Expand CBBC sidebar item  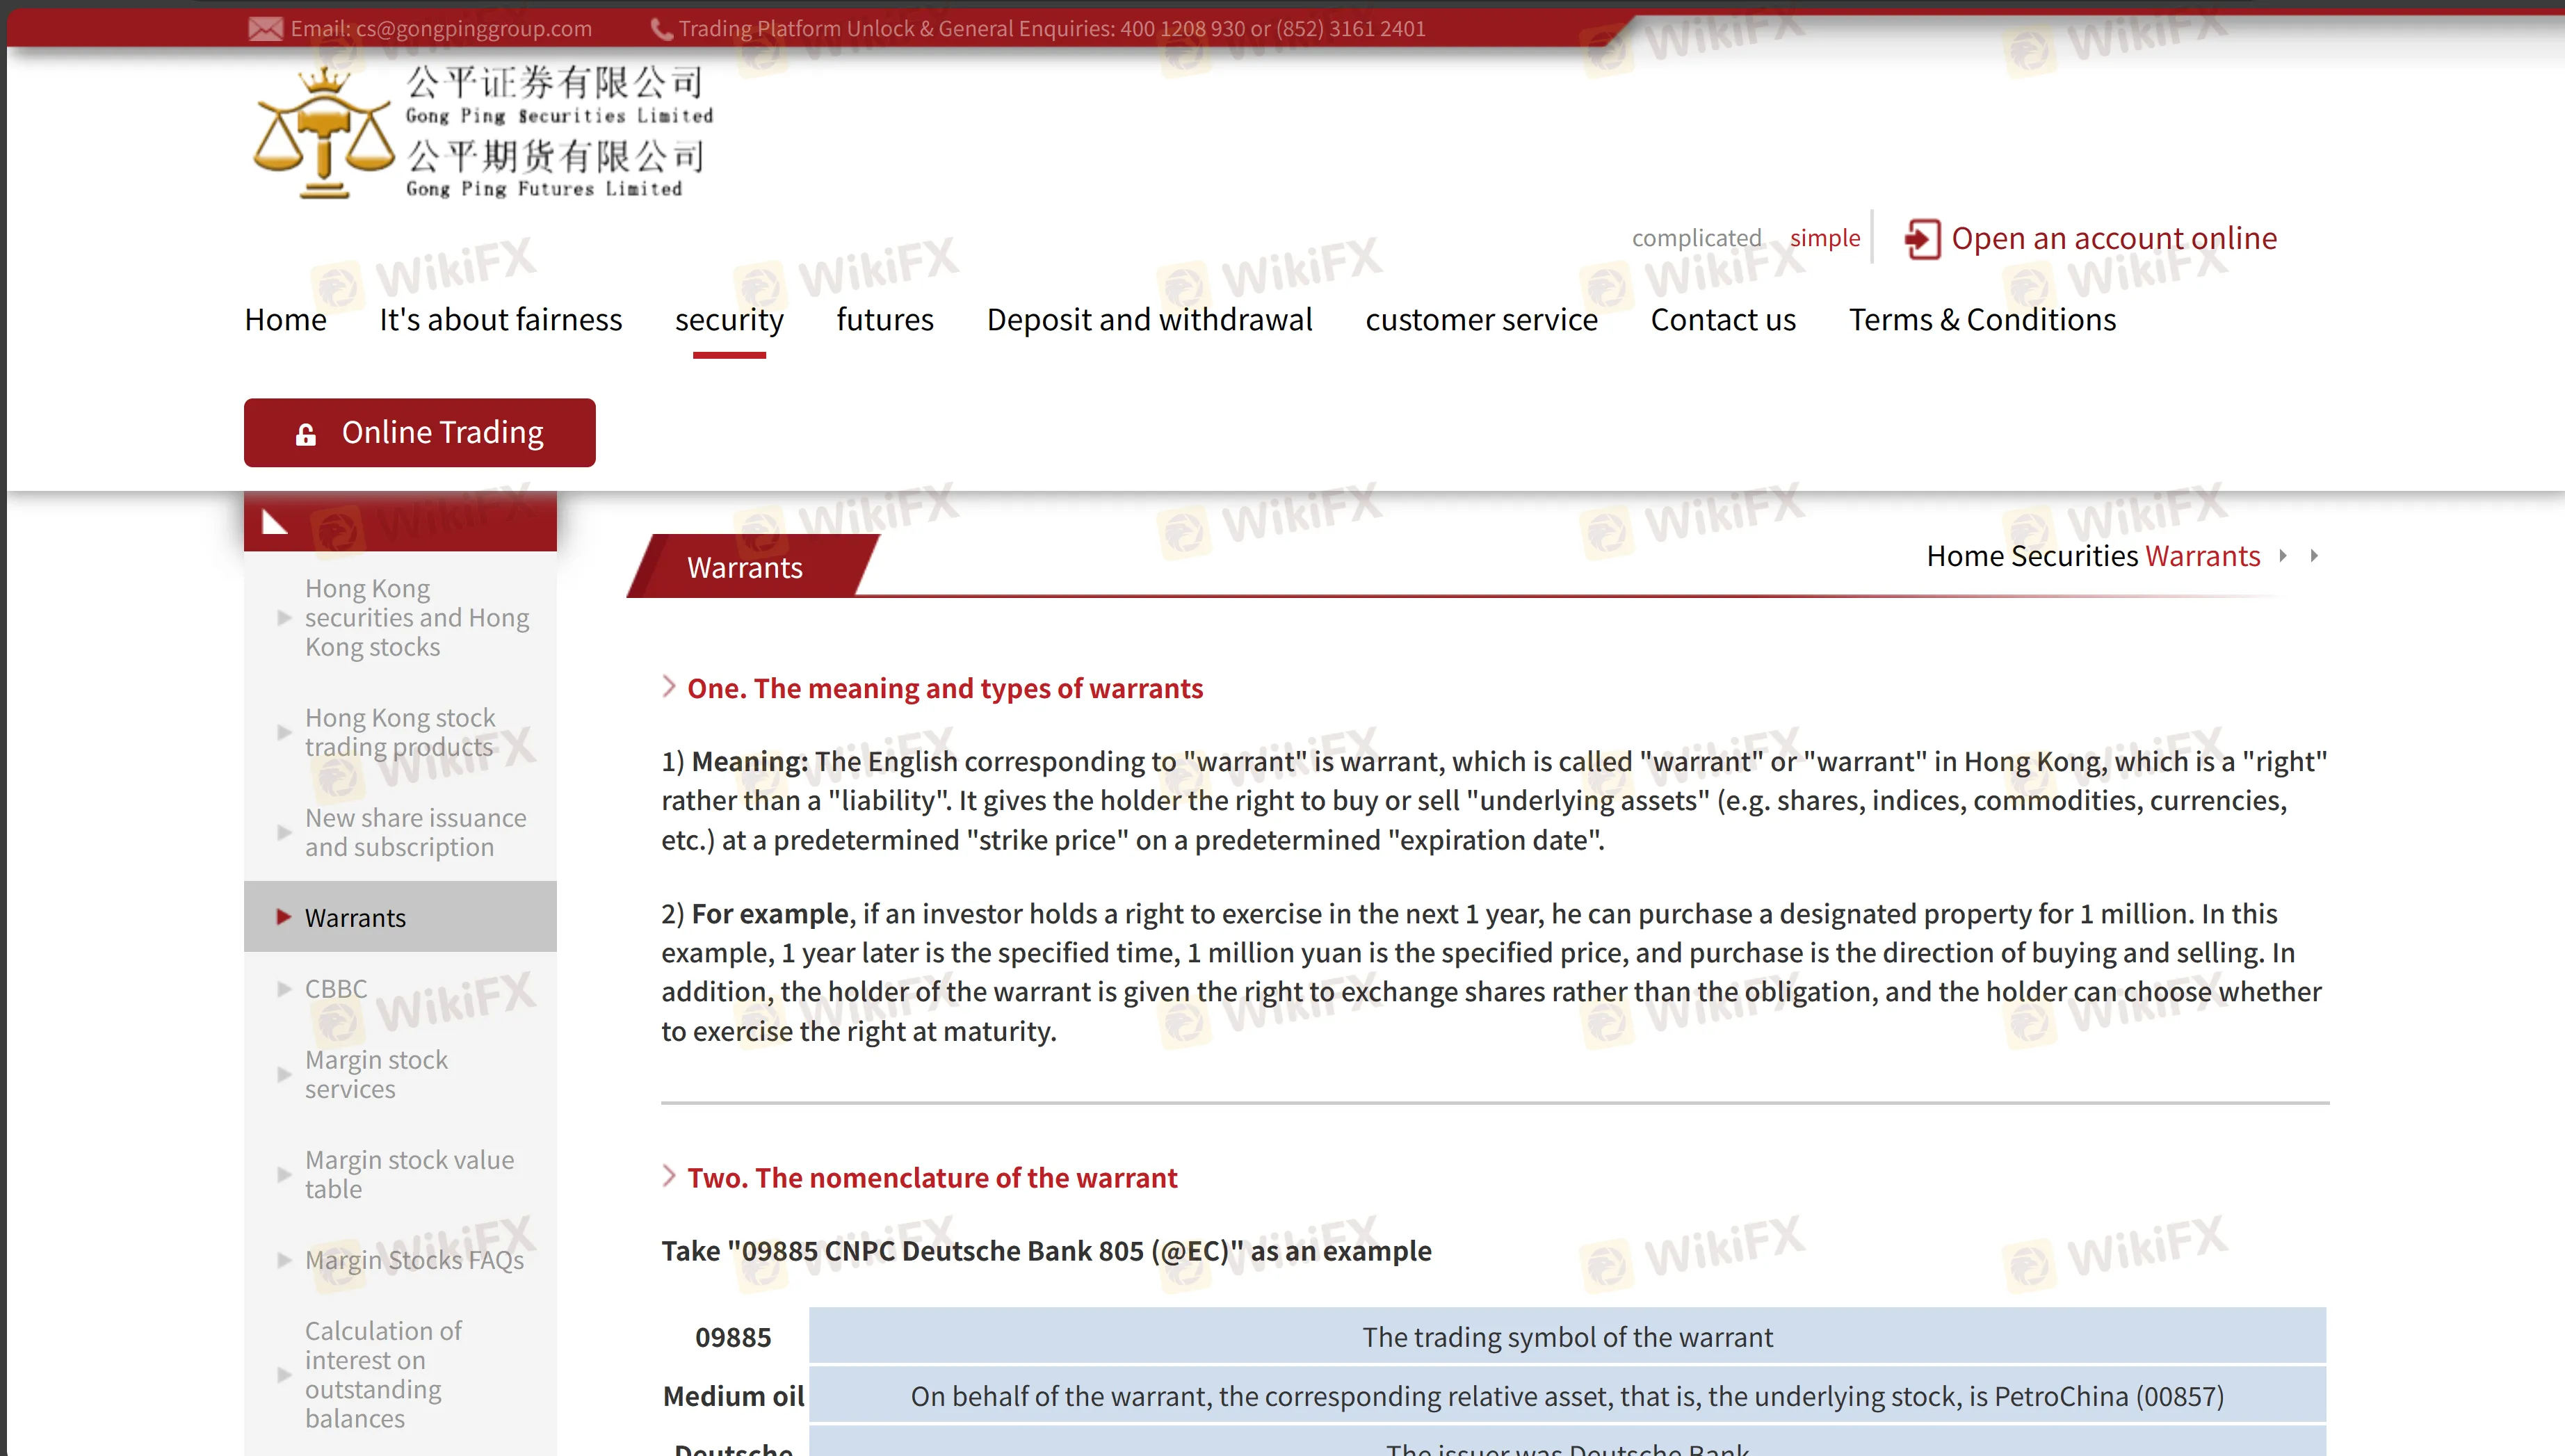[x=336, y=988]
